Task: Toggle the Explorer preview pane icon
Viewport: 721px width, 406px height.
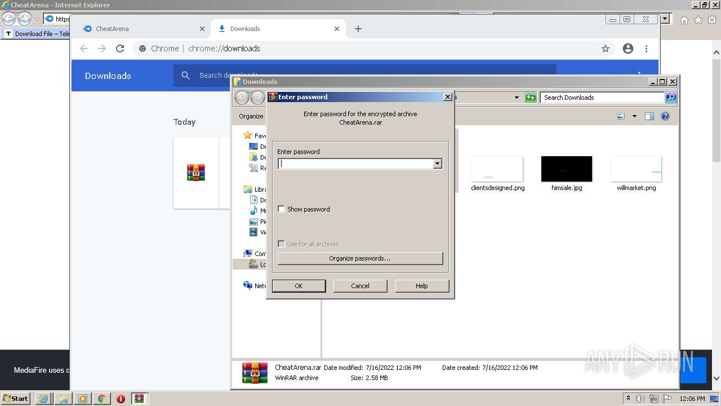Action: 649,116
